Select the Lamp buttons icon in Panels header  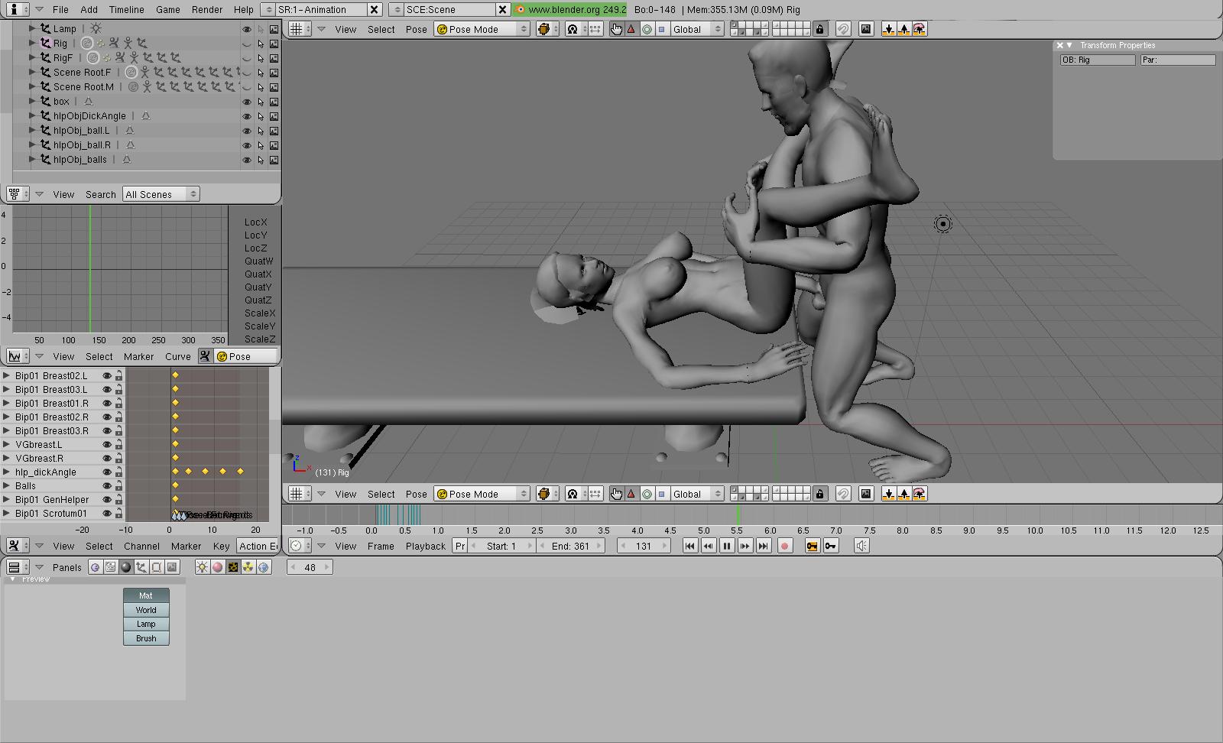[x=202, y=567]
